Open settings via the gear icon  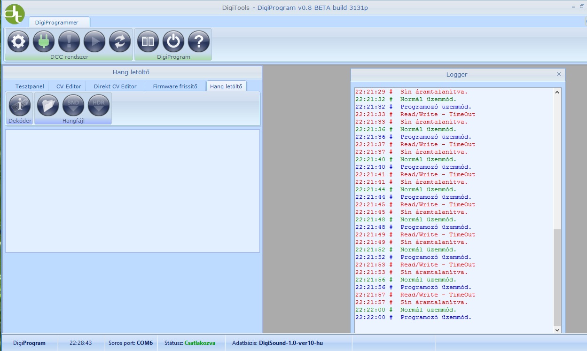point(18,41)
